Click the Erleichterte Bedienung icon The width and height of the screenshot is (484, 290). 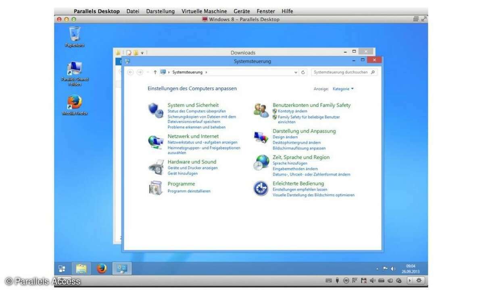coord(261,188)
